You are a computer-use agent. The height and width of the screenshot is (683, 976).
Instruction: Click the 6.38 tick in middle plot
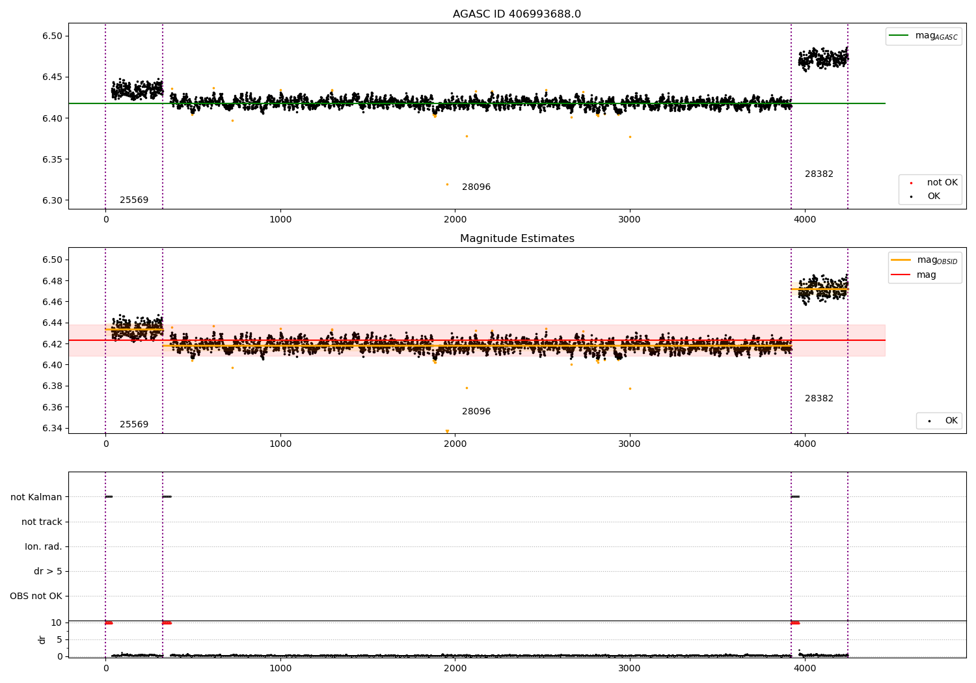(51, 386)
